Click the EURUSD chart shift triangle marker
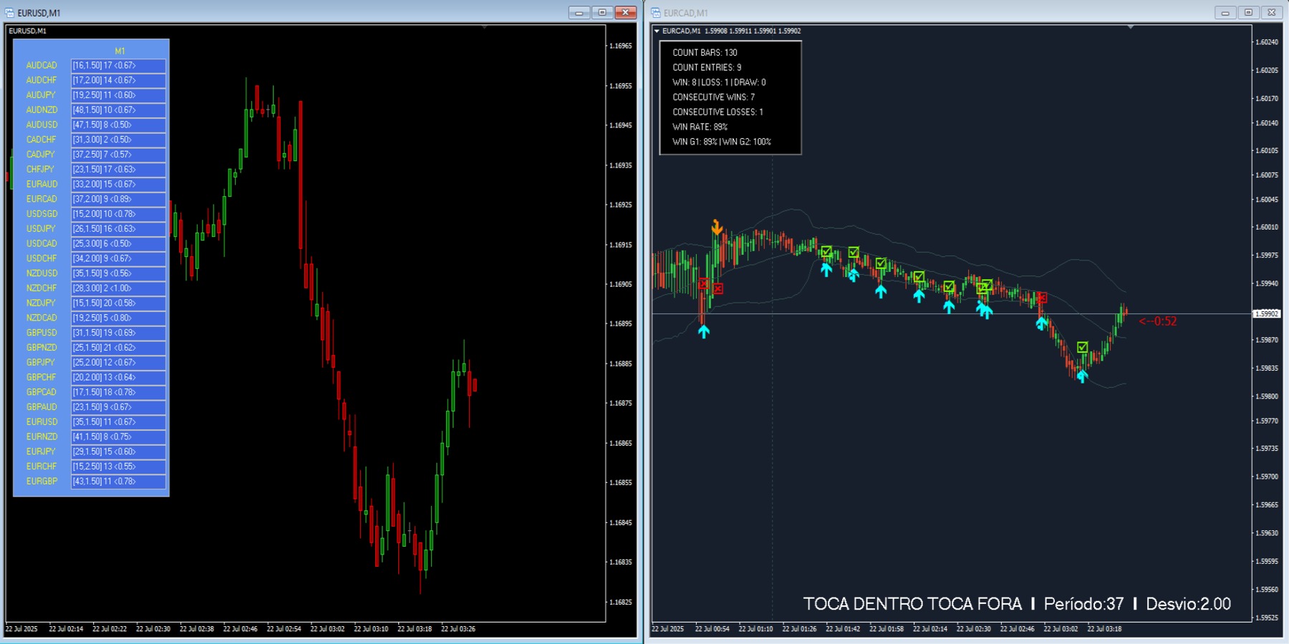 click(x=485, y=27)
